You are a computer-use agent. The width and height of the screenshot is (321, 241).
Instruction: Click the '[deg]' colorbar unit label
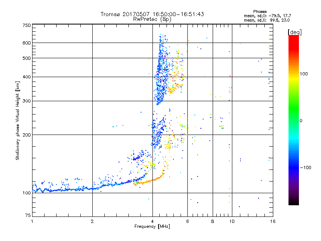tap(295, 32)
